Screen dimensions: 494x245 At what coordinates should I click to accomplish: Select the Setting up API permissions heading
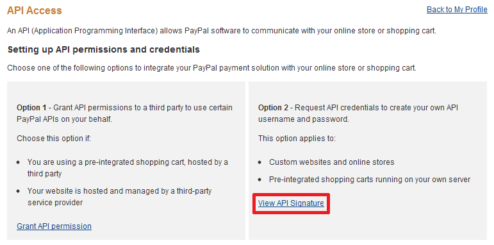104,50
